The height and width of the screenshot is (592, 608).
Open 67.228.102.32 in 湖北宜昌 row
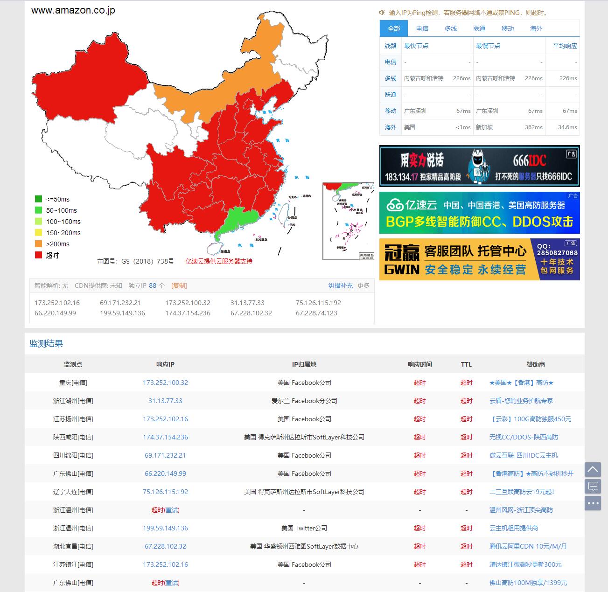[x=165, y=546]
